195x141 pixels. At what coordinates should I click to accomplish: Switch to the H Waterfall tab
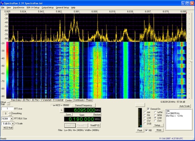[x=58, y=100]
